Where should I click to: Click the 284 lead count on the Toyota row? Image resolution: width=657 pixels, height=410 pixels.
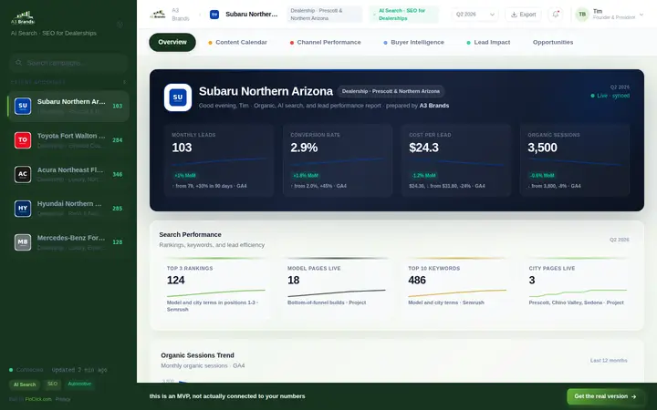pos(118,140)
